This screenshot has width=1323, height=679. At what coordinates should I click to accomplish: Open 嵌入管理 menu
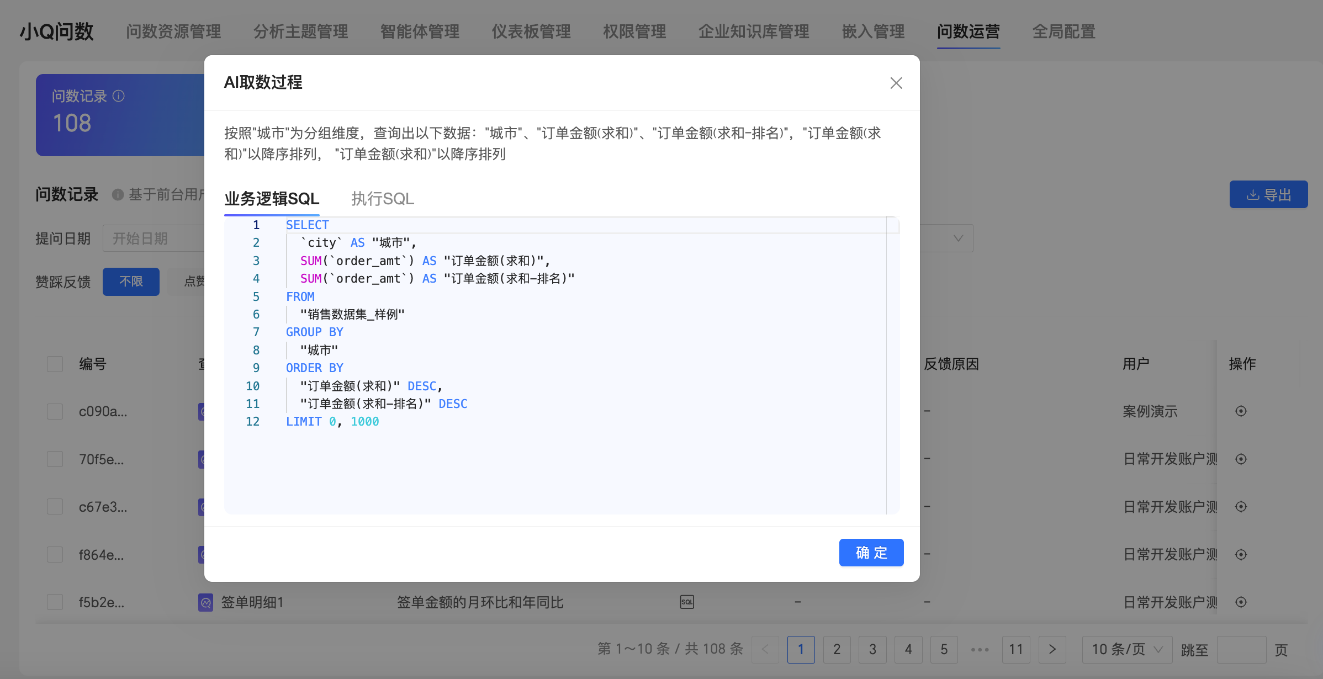[873, 31]
